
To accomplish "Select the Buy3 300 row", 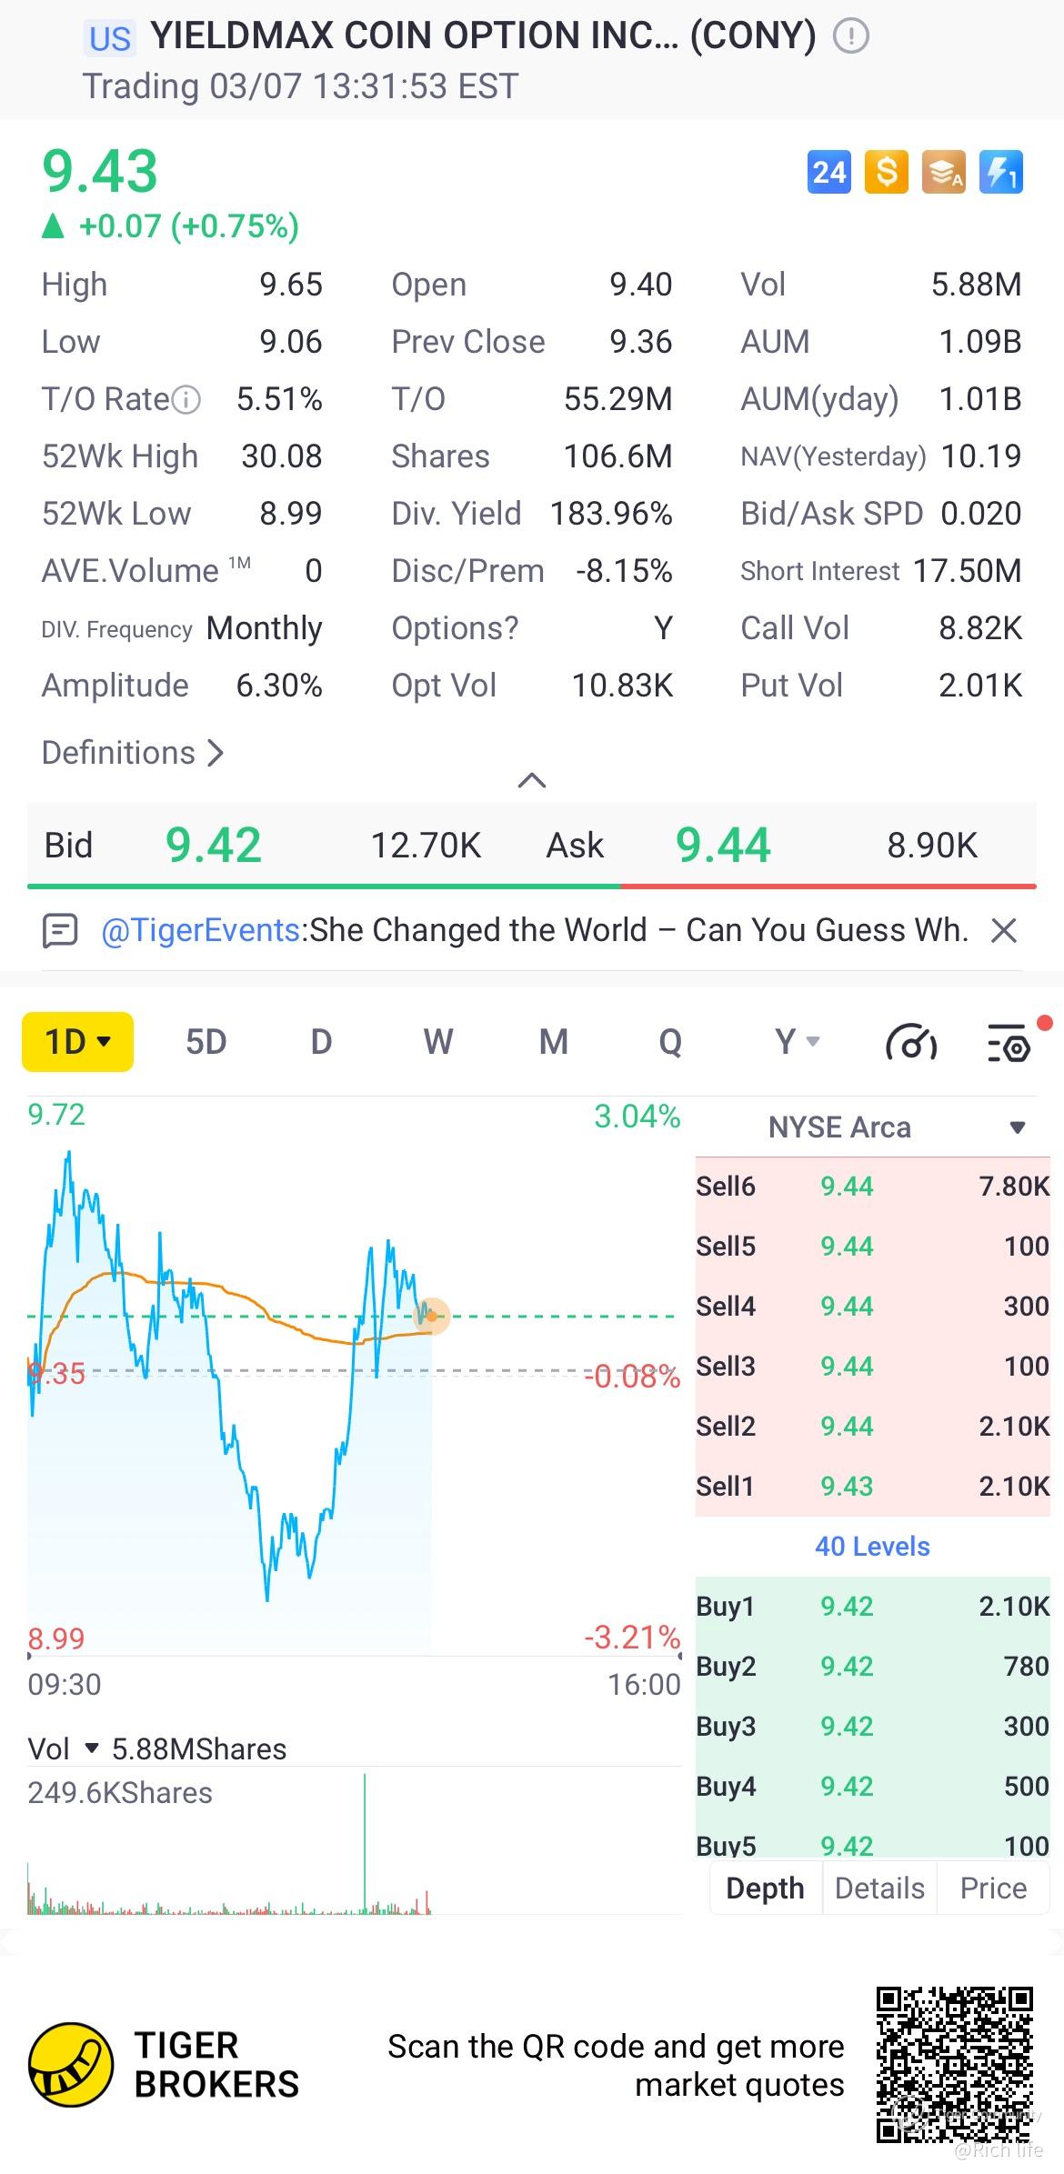I will point(872,1727).
